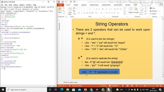The height and width of the screenshot is (92, 164).
Task: Toggle Italic formatting in the ribbon
Action: point(81,13)
